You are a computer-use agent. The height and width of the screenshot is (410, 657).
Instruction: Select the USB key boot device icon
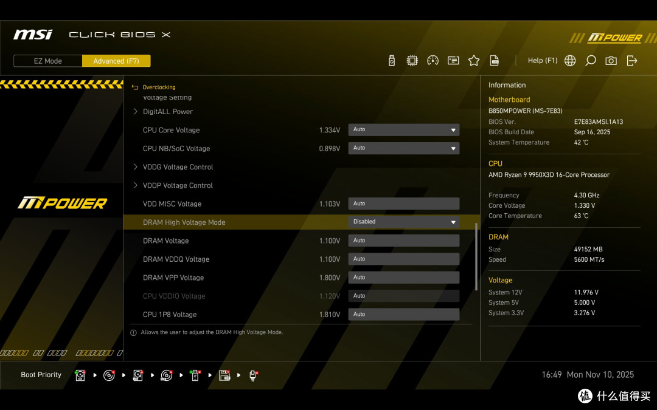pos(195,375)
